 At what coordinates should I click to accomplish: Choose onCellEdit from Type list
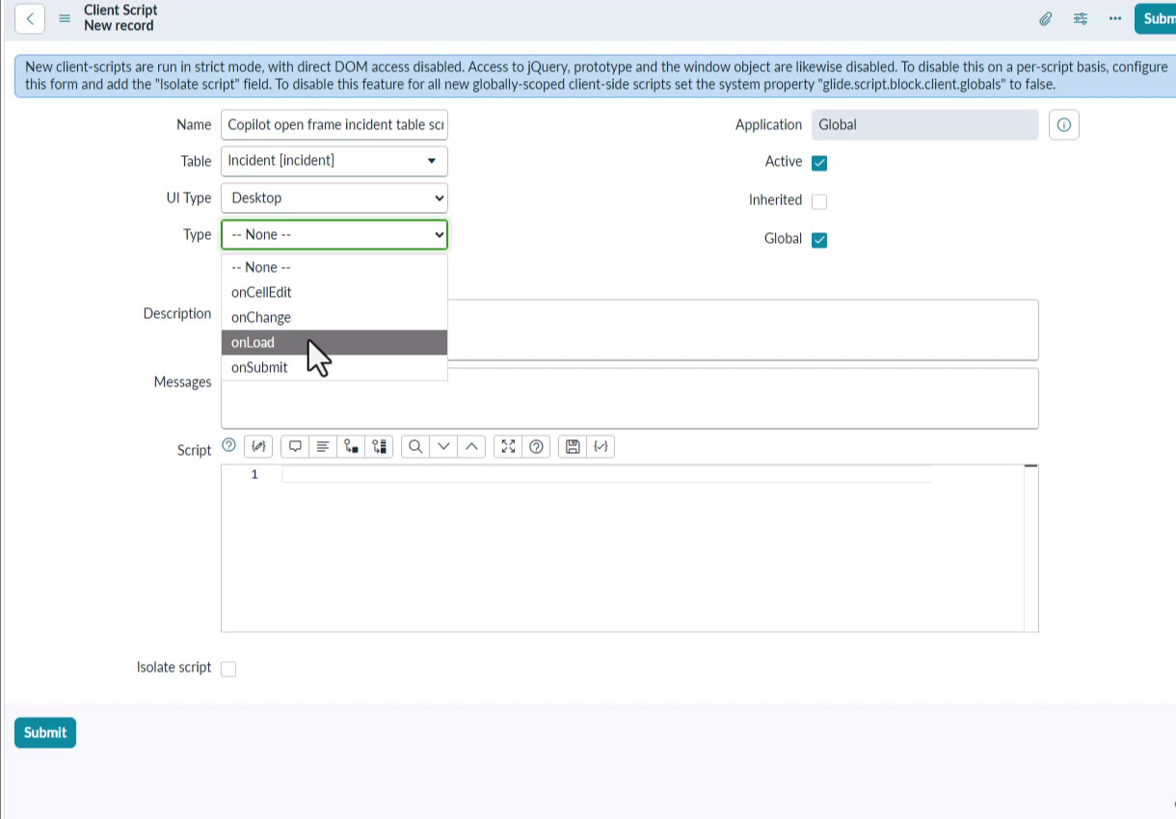point(334,292)
